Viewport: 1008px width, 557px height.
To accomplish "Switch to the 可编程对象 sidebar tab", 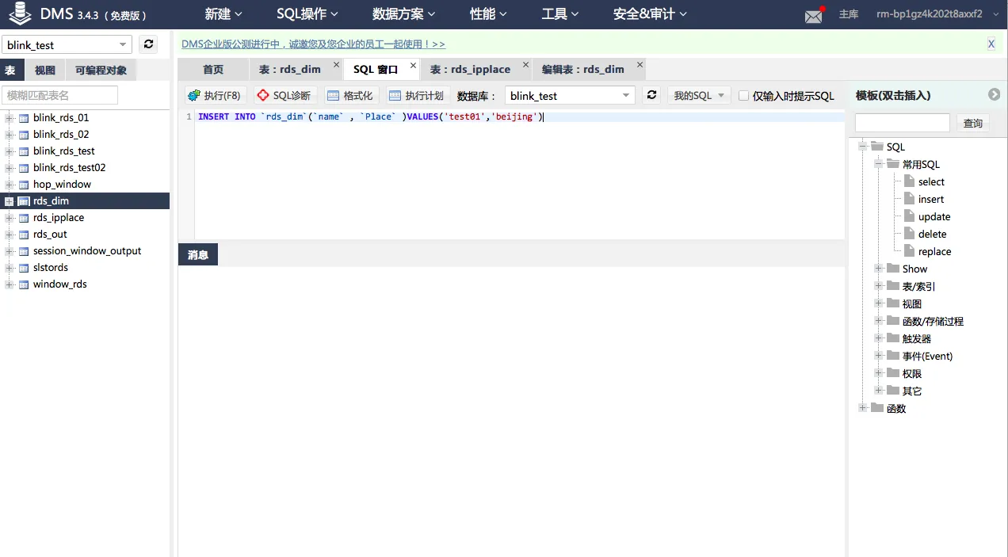I will 101,70.
